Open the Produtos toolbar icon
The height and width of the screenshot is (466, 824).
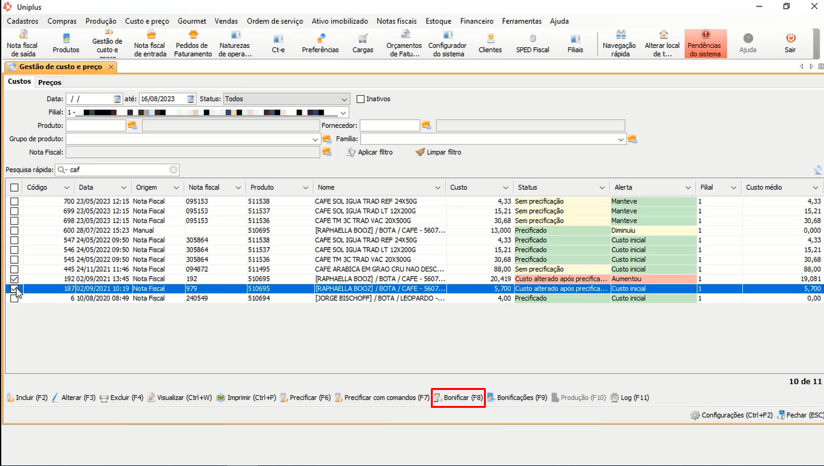(66, 43)
